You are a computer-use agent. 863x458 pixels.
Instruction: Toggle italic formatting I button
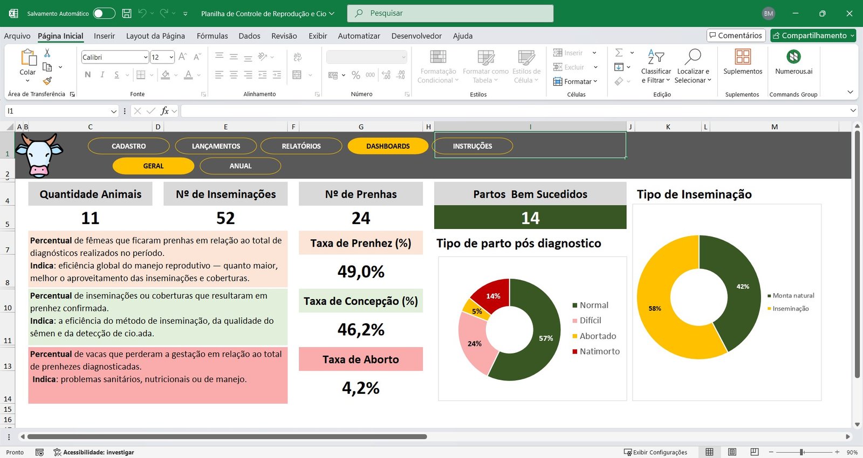pos(102,75)
